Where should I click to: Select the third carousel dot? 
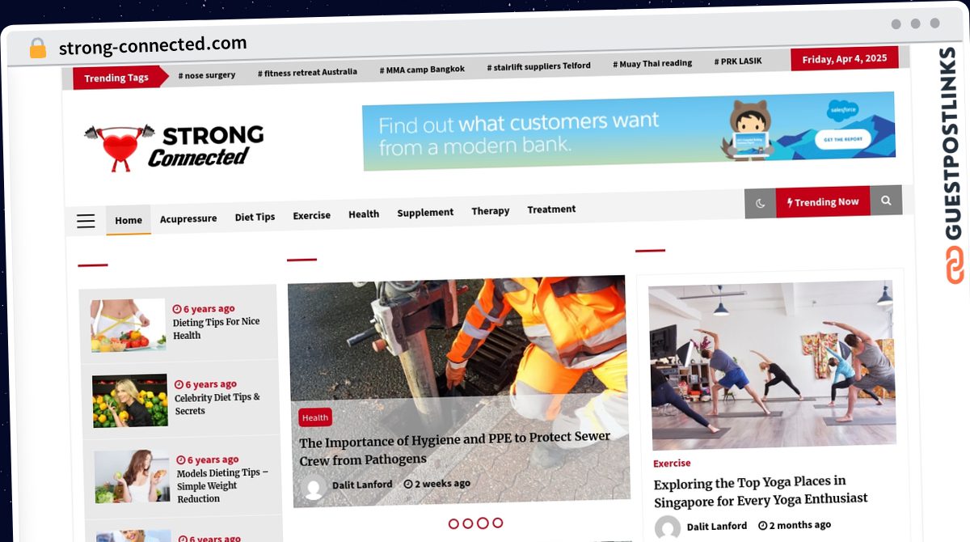(x=483, y=523)
